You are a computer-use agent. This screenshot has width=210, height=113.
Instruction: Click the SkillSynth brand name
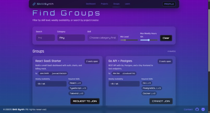pos(45,4)
